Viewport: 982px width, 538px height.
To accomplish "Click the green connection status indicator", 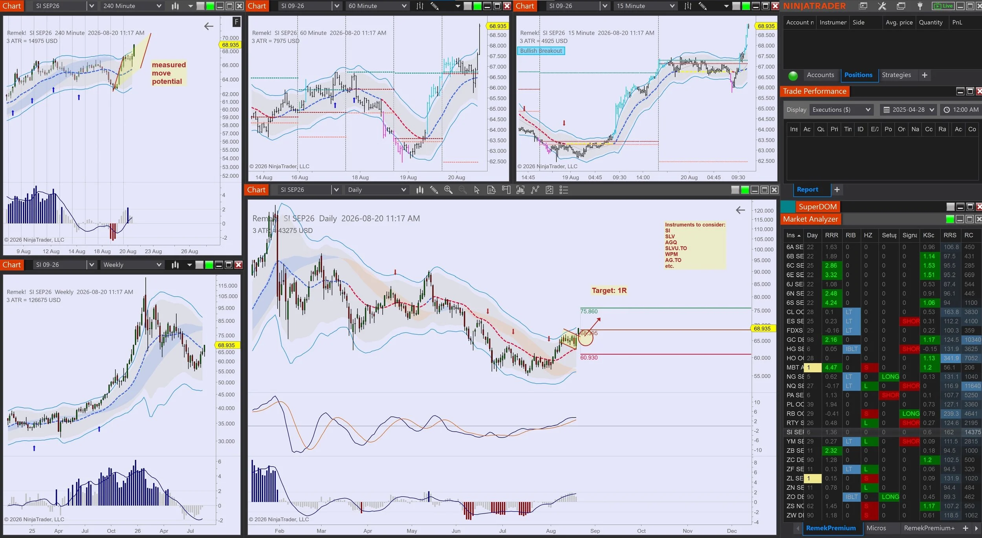I will (x=793, y=76).
